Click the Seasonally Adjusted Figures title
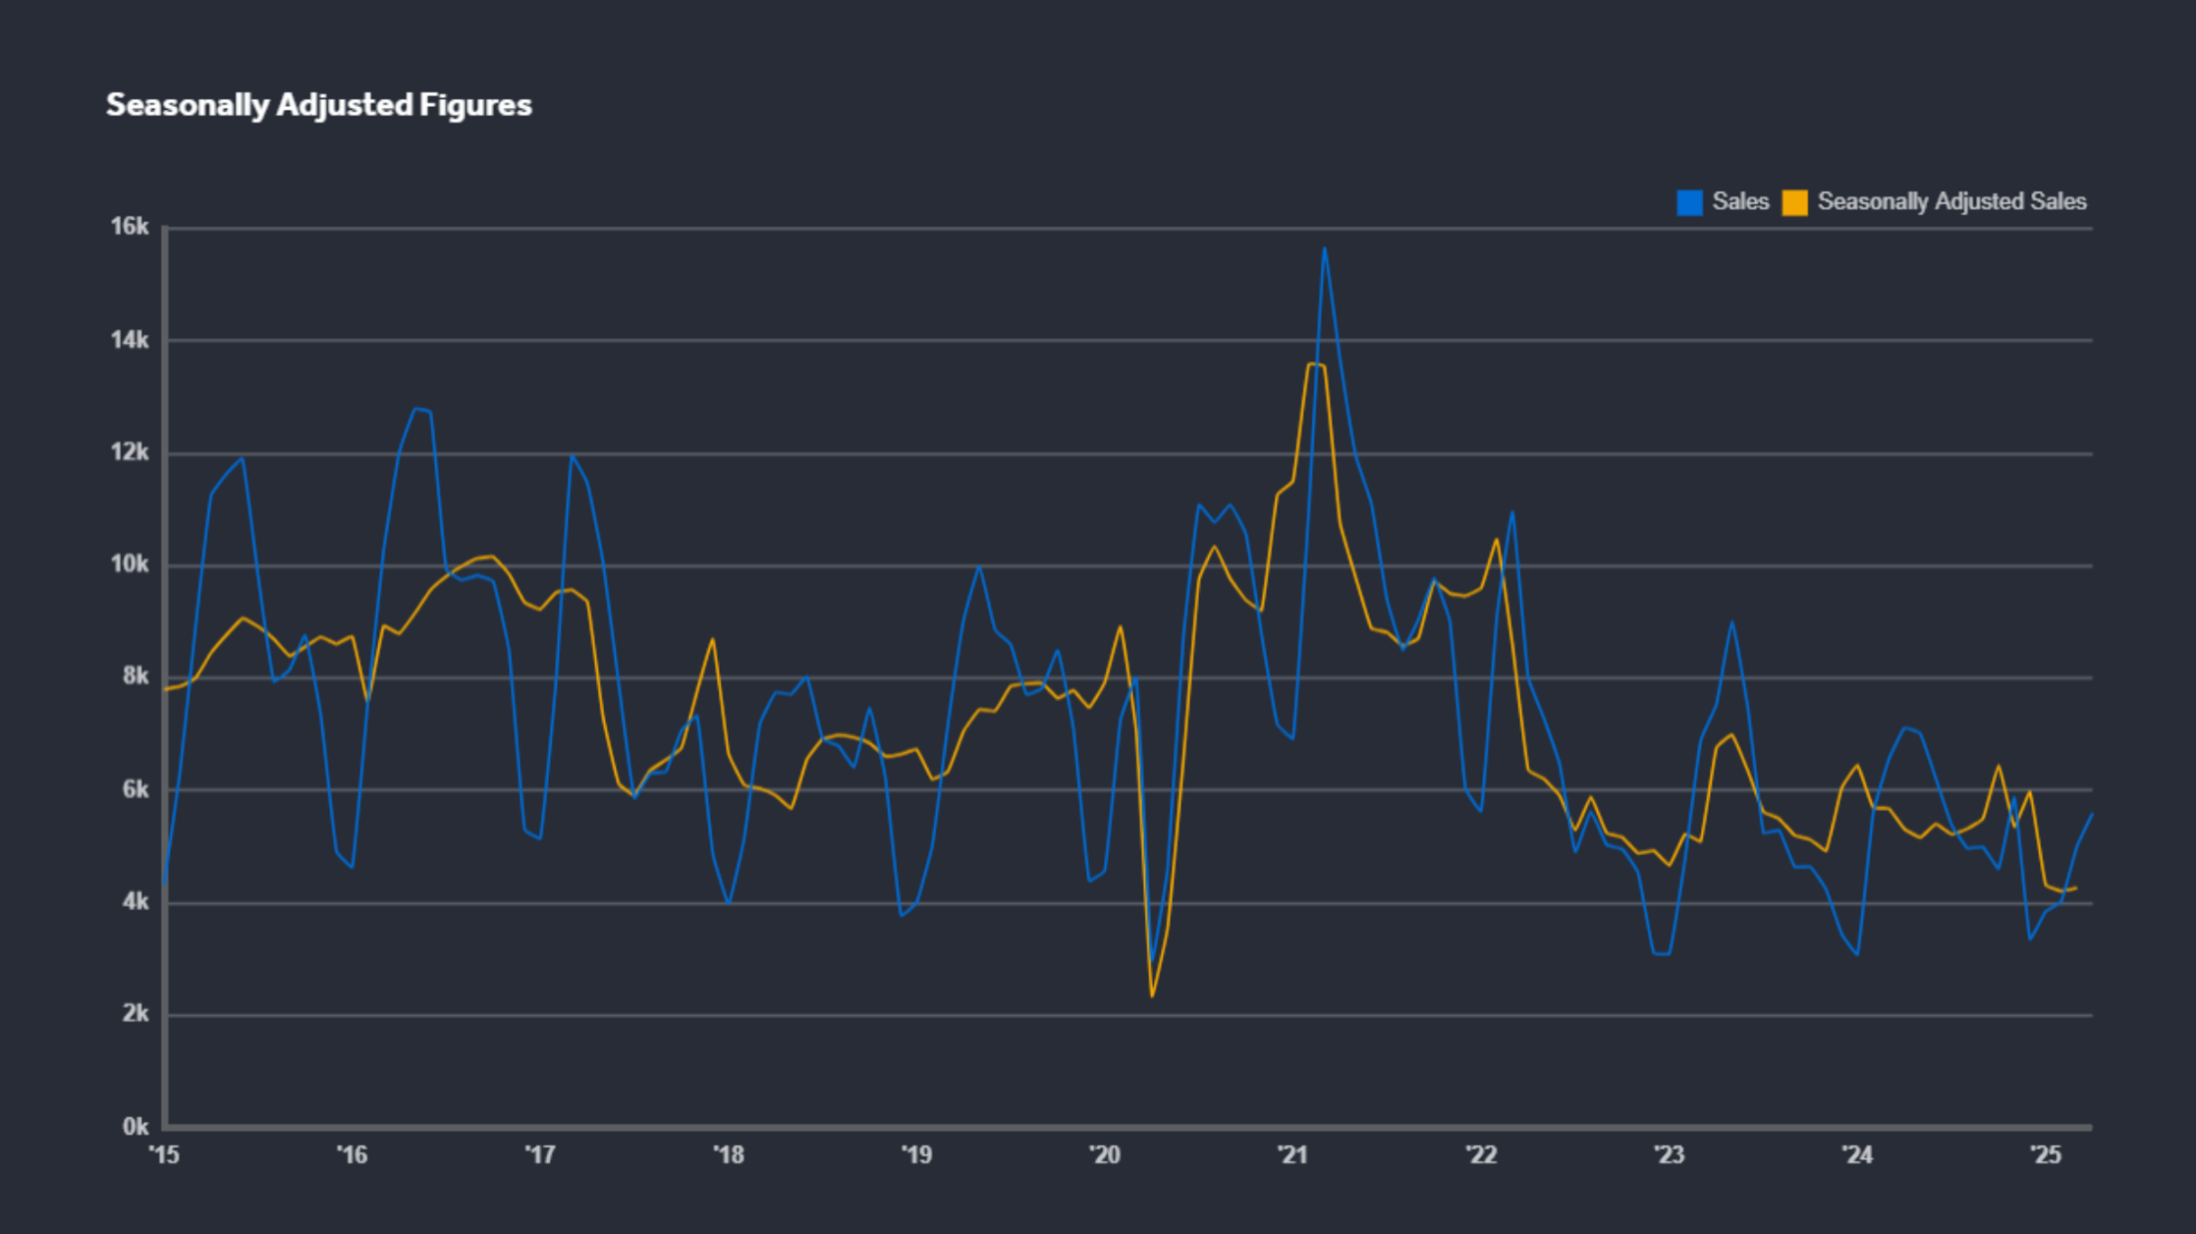 click(x=318, y=105)
